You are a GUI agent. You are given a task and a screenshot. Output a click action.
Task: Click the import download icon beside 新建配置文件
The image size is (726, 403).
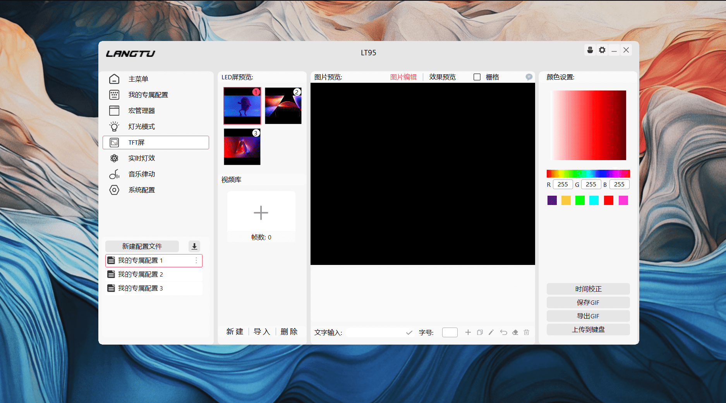point(194,246)
